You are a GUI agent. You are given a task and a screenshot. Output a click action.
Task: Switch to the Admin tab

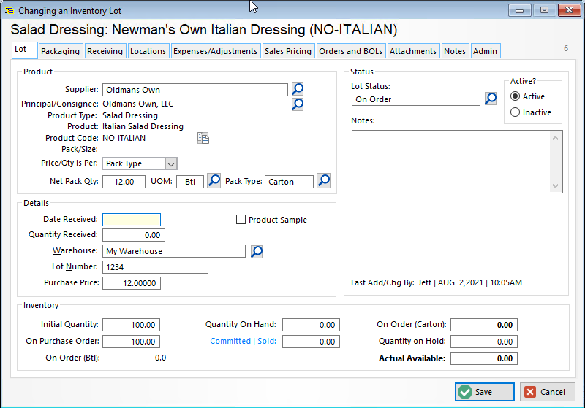tap(485, 51)
